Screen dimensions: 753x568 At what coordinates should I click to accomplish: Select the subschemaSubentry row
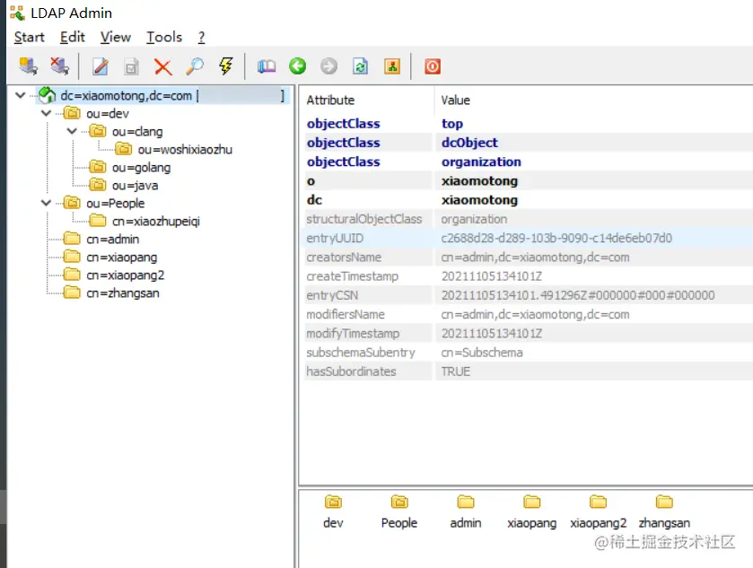tap(529, 353)
